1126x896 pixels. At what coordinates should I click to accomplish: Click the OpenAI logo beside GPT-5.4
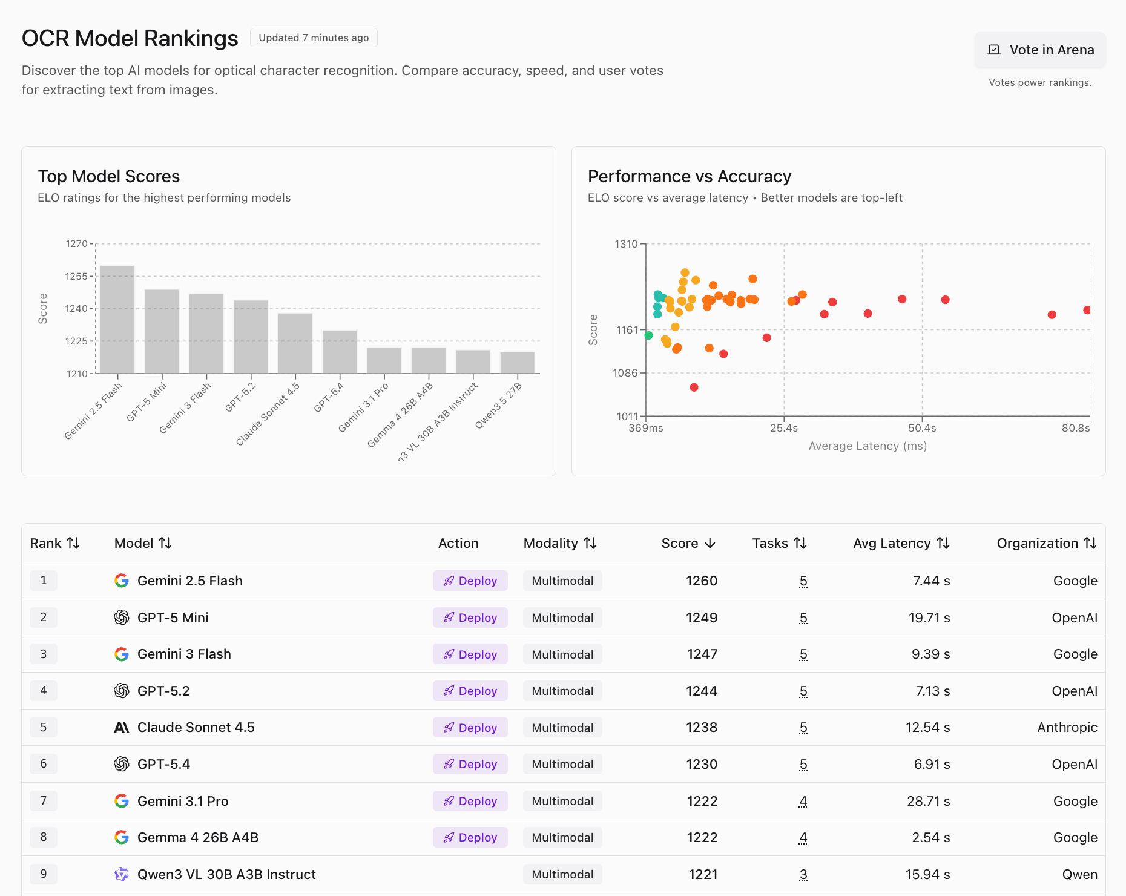coord(122,764)
